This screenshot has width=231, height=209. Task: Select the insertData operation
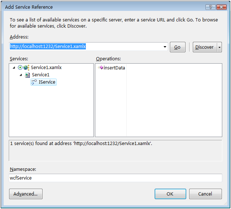pos(114,68)
